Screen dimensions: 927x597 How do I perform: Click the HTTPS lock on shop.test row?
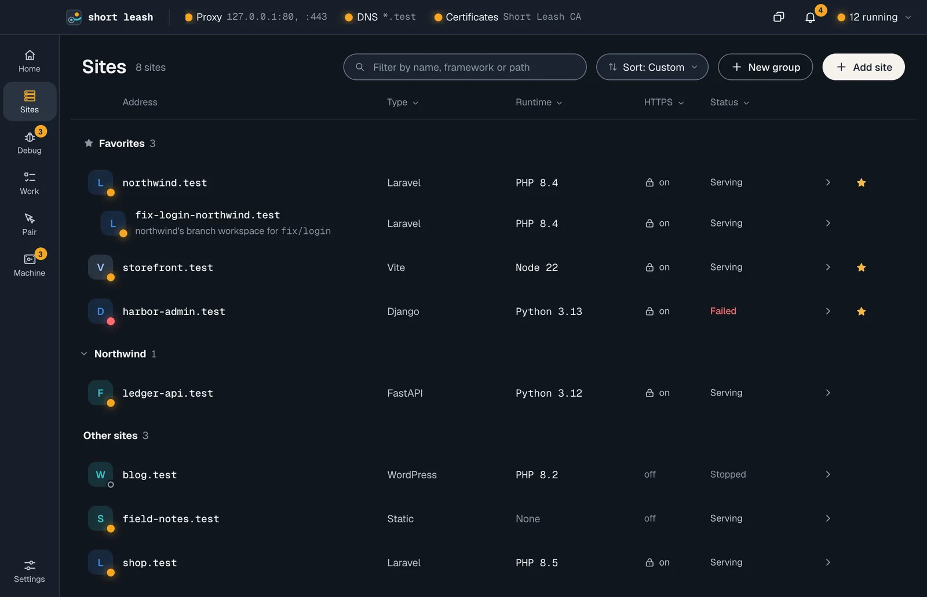click(649, 562)
